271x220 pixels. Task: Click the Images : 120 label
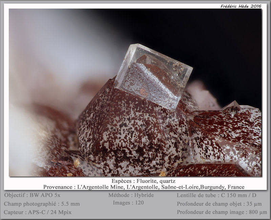coord(128,203)
